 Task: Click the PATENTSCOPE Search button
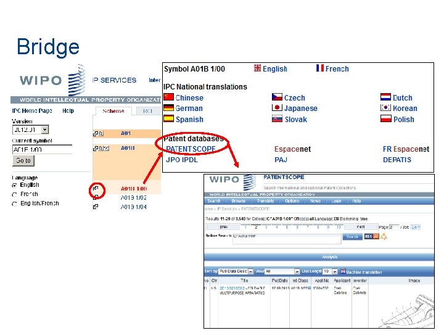click(x=352, y=236)
